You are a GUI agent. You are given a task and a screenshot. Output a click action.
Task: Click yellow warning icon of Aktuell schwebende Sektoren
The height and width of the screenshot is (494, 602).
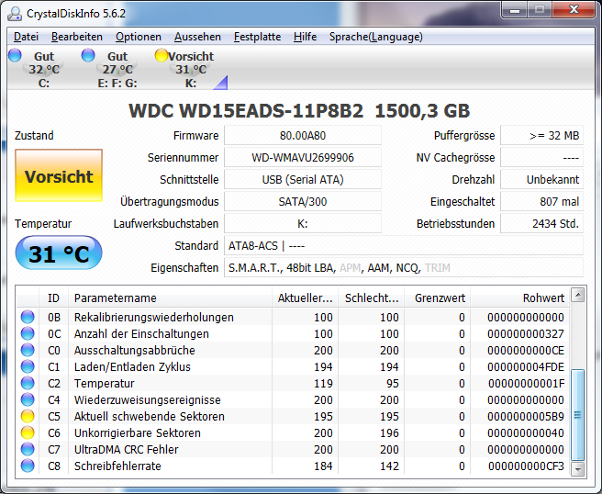[x=28, y=416]
